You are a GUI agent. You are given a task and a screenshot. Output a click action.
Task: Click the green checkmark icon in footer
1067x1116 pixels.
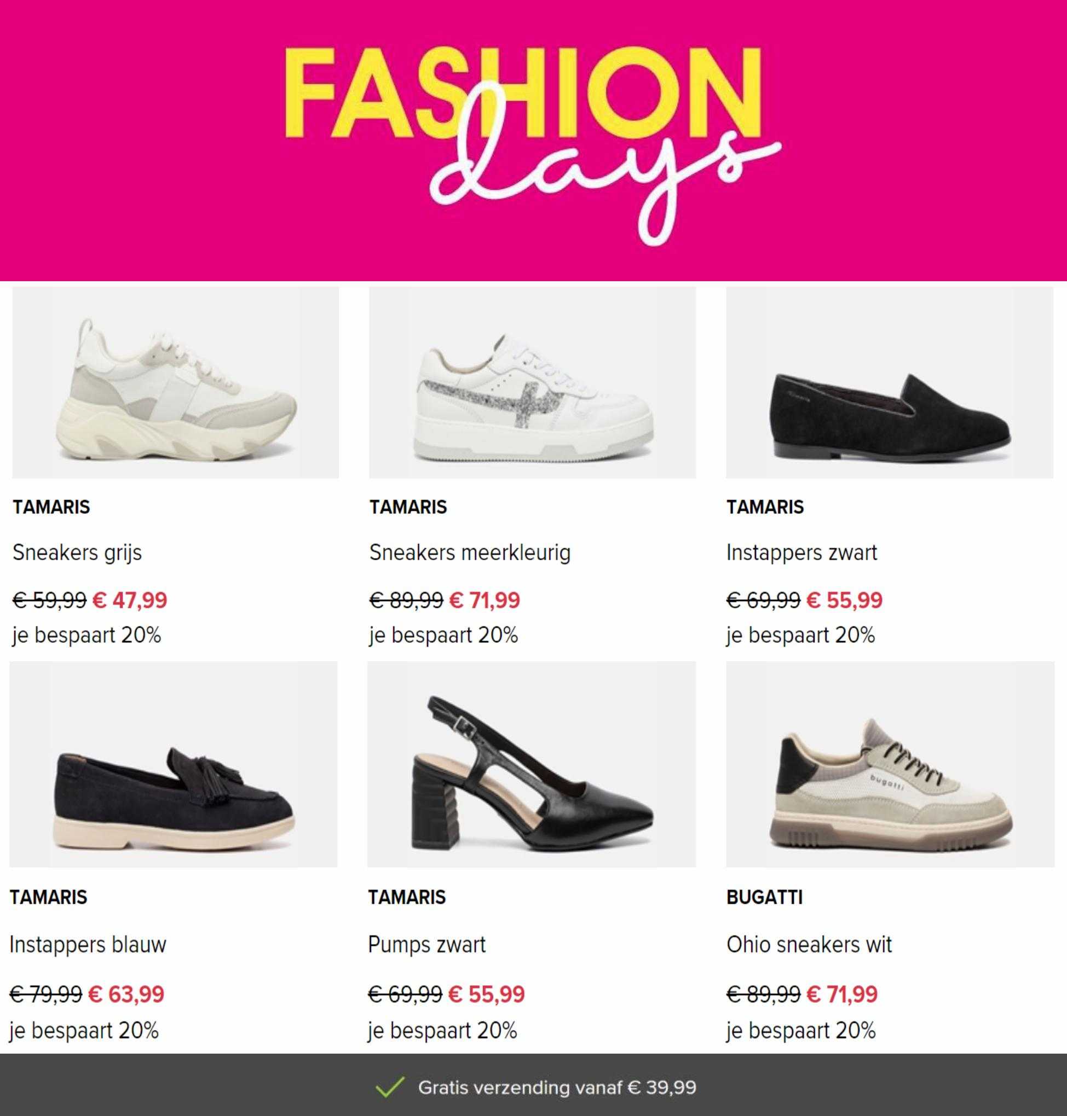tap(390, 1087)
